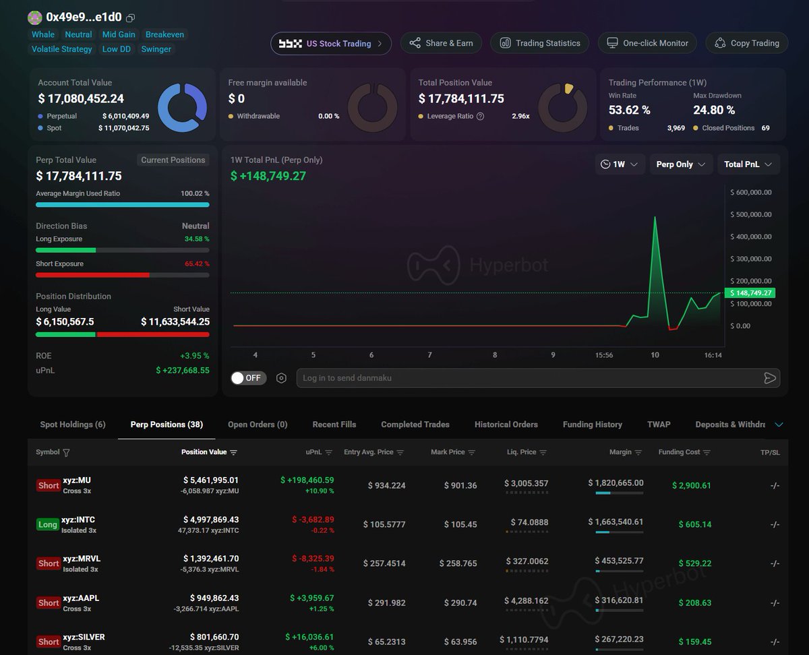Click the $ 327.0062 liquidation price

pos(527,561)
